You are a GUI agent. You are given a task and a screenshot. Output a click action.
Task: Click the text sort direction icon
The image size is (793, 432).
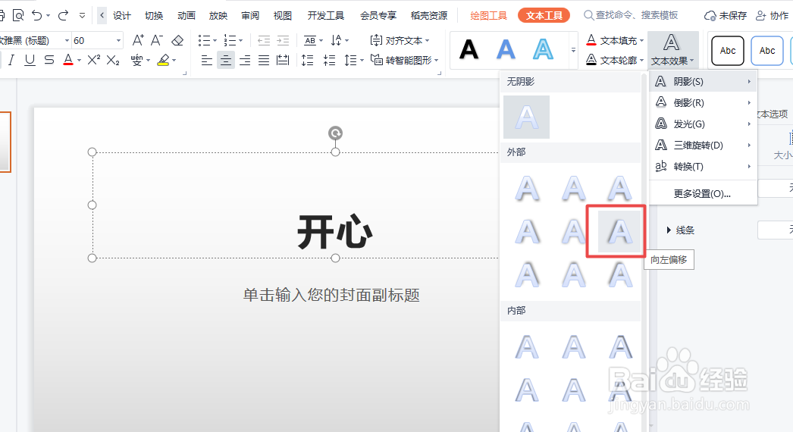(337, 40)
